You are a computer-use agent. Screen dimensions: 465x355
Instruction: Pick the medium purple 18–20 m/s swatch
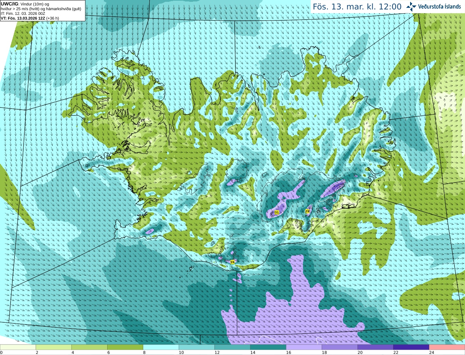pos(340,347)
